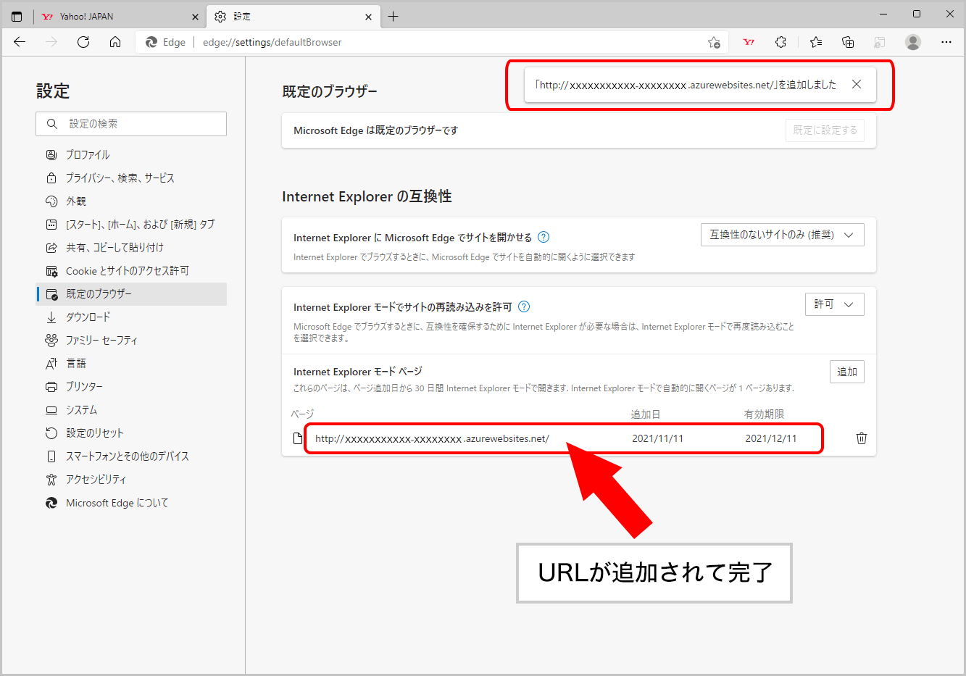The image size is (966, 676).
Task: Select the 設定 tab
Action: coord(293,16)
